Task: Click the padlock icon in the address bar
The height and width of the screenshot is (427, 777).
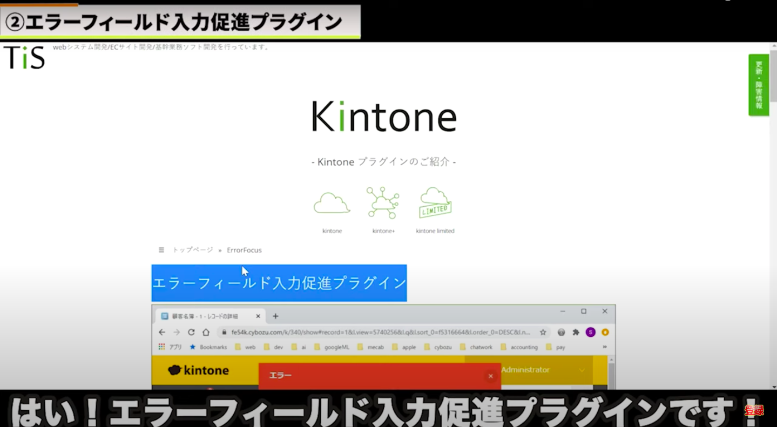Action: click(224, 332)
